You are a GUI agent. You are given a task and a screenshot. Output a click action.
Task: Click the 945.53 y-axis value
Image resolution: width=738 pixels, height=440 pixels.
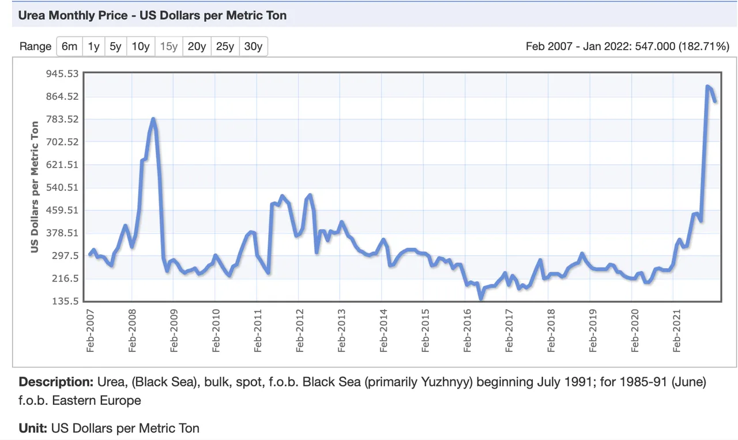click(x=63, y=74)
